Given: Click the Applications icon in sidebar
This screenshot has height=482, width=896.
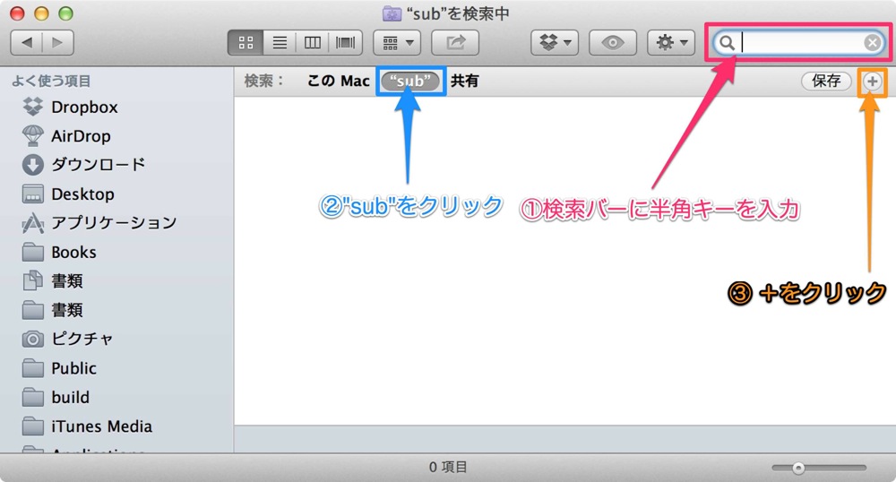Looking at the screenshot, I should pyautogui.click(x=32, y=223).
